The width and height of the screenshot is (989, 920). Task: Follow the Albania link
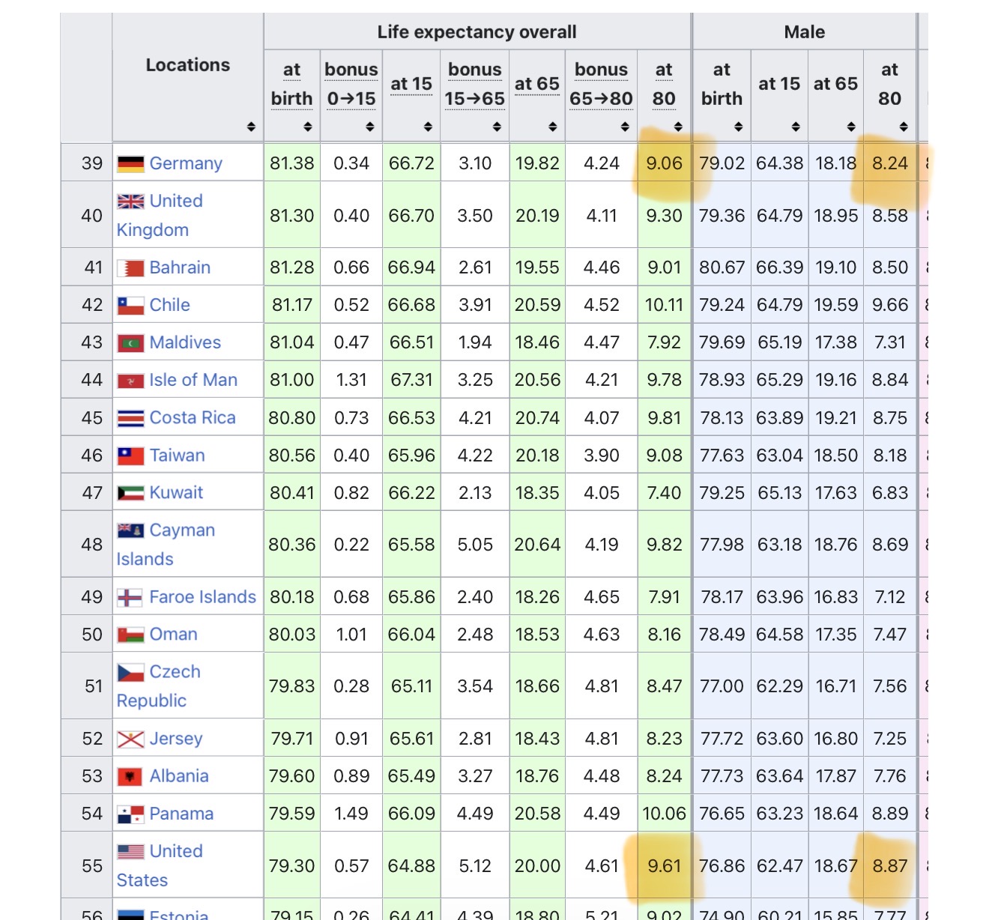[x=179, y=776]
